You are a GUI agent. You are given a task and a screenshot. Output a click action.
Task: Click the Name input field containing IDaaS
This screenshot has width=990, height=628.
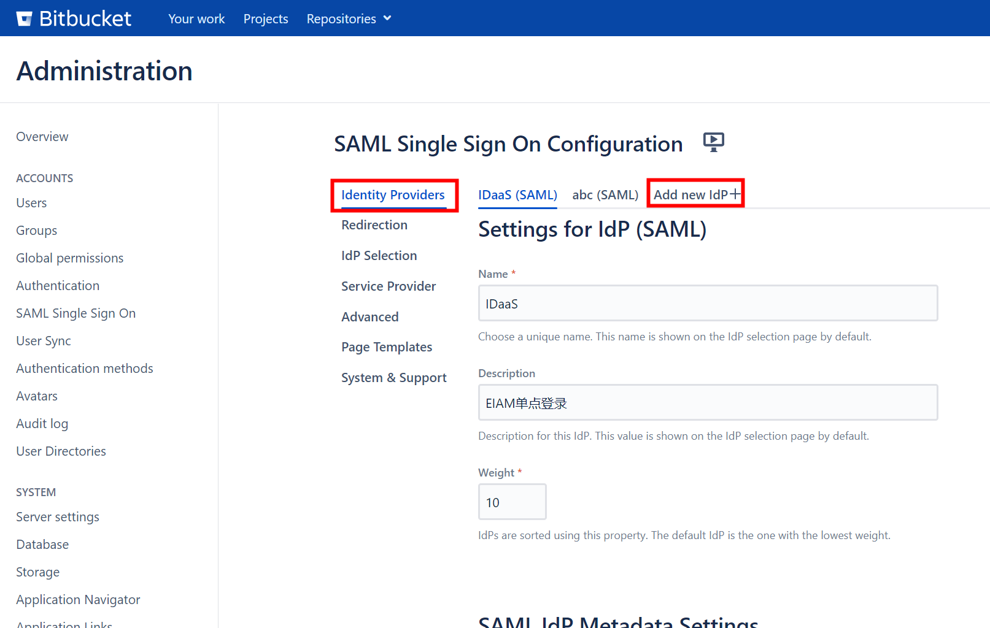coord(708,303)
